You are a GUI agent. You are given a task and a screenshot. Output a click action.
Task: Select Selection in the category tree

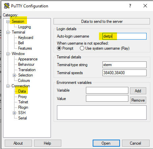(26, 75)
